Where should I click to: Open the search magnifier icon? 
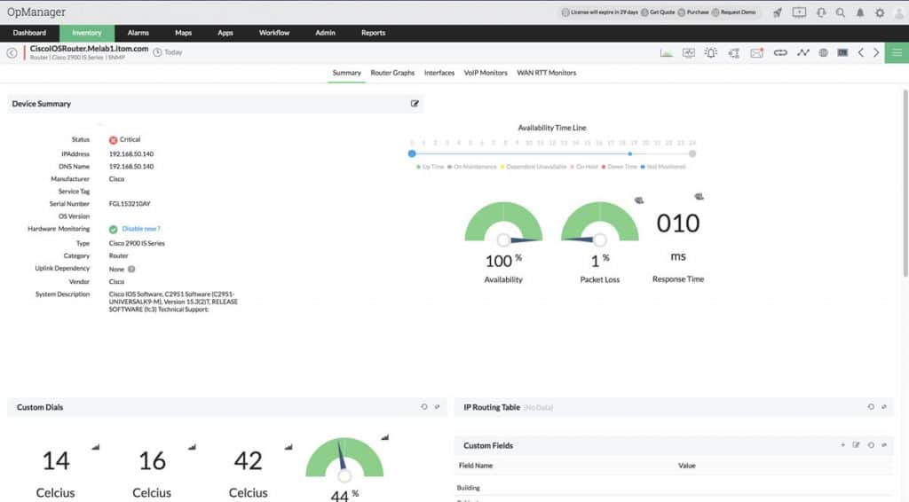841,12
